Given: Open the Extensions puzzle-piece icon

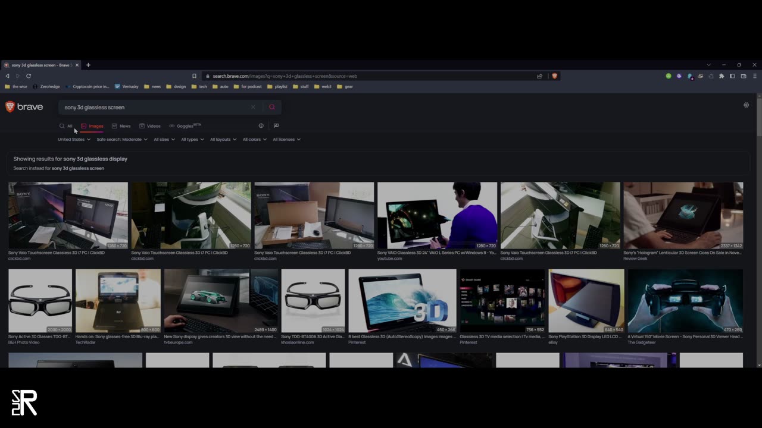Looking at the screenshot, I should [x=722, y=76].
